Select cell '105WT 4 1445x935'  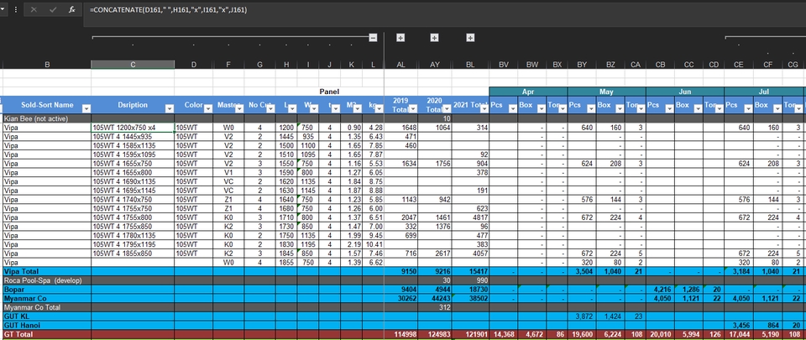pos(133,137)
